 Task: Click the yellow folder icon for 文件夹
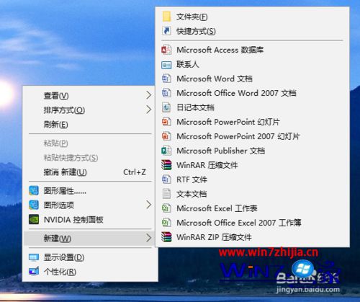pyautogui.click(x=166, y=17)
